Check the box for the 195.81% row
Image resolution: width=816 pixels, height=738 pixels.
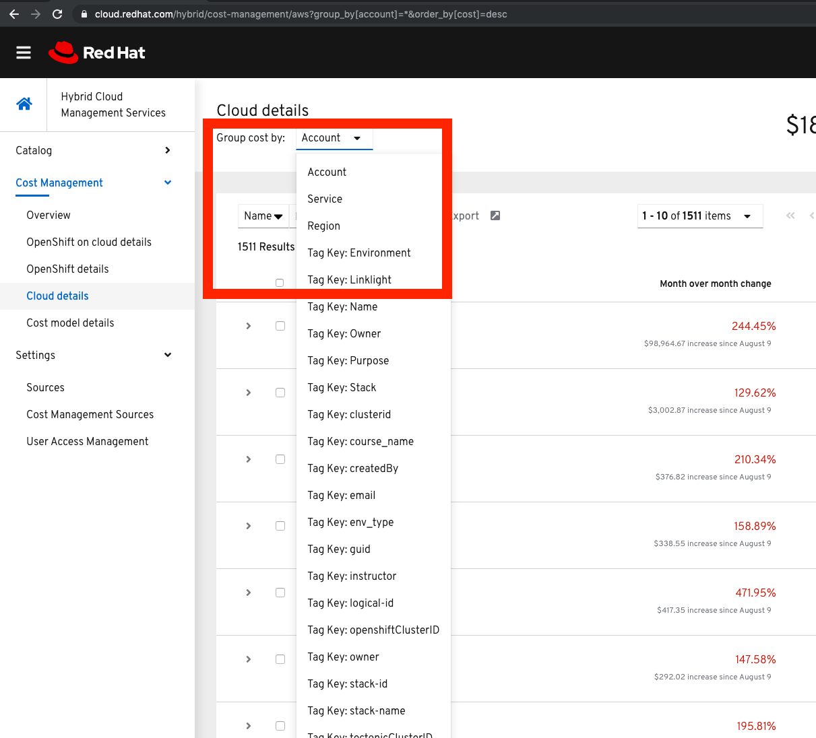click(280, 726)
